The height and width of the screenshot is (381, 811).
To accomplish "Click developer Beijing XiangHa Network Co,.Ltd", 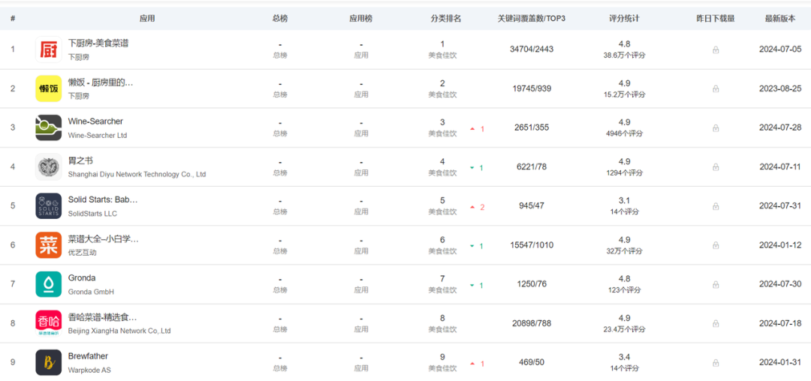I will [x=119, y=331].
